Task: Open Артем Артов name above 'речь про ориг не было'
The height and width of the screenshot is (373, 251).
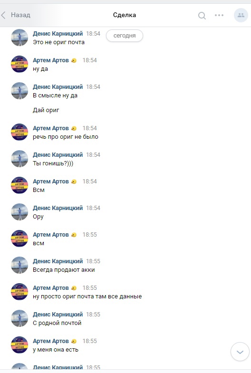Action: (x=51, y=128)
